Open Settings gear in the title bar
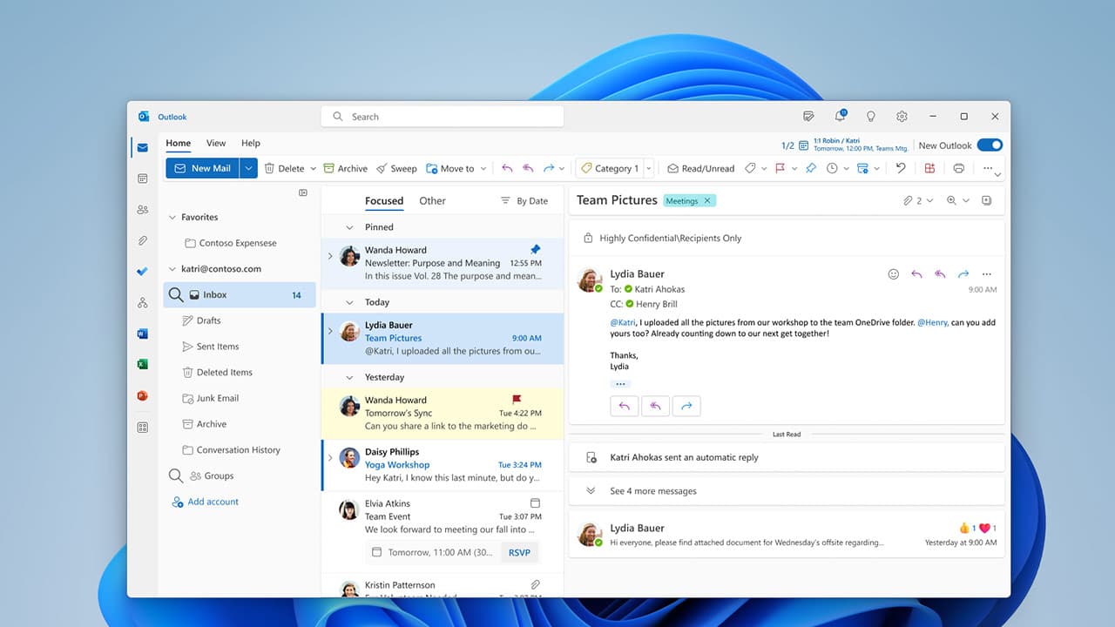The width and height of the screenshot is (1115, 627). pos(902,116)
